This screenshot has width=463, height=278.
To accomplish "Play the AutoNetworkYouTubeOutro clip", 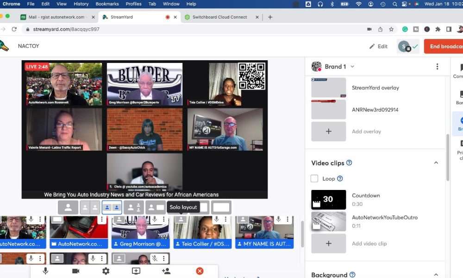I will [328, 221].
